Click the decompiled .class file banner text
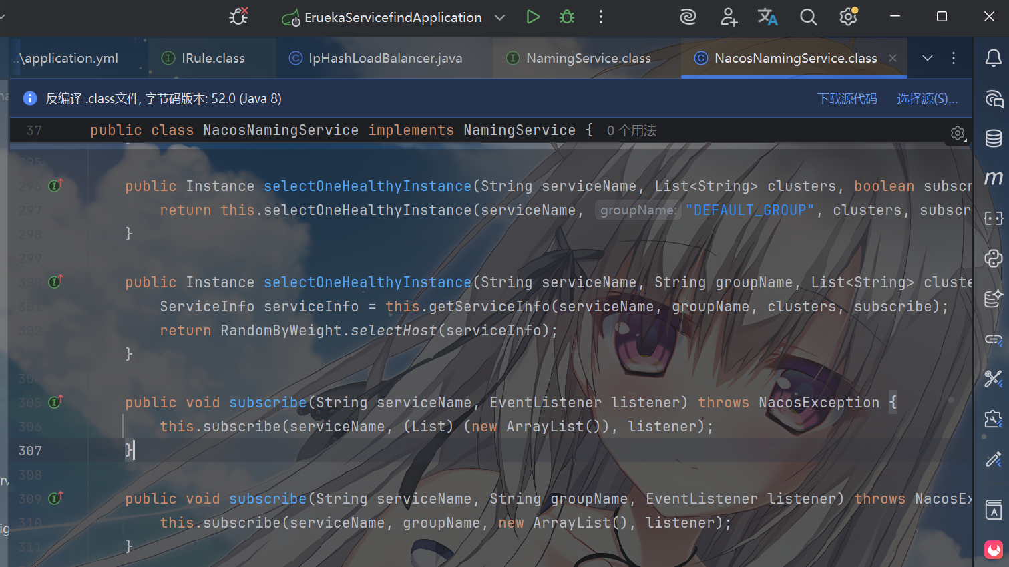Screen dimensions: 1009x567 [164, 99]
